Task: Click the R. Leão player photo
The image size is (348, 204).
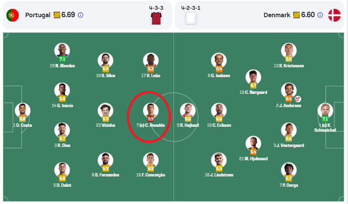Action: click(151, 60)
